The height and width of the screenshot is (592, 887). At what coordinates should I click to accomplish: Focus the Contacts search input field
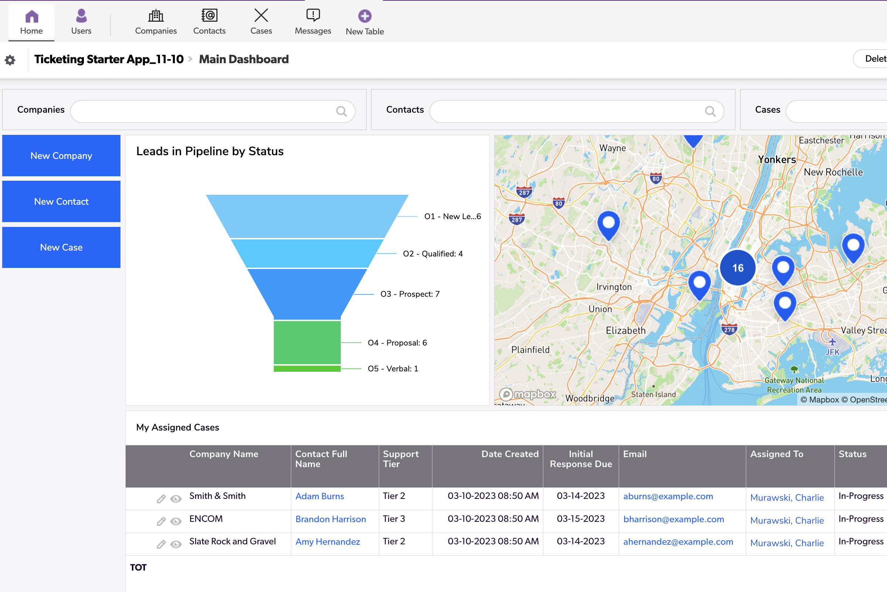tap(567, 111)
